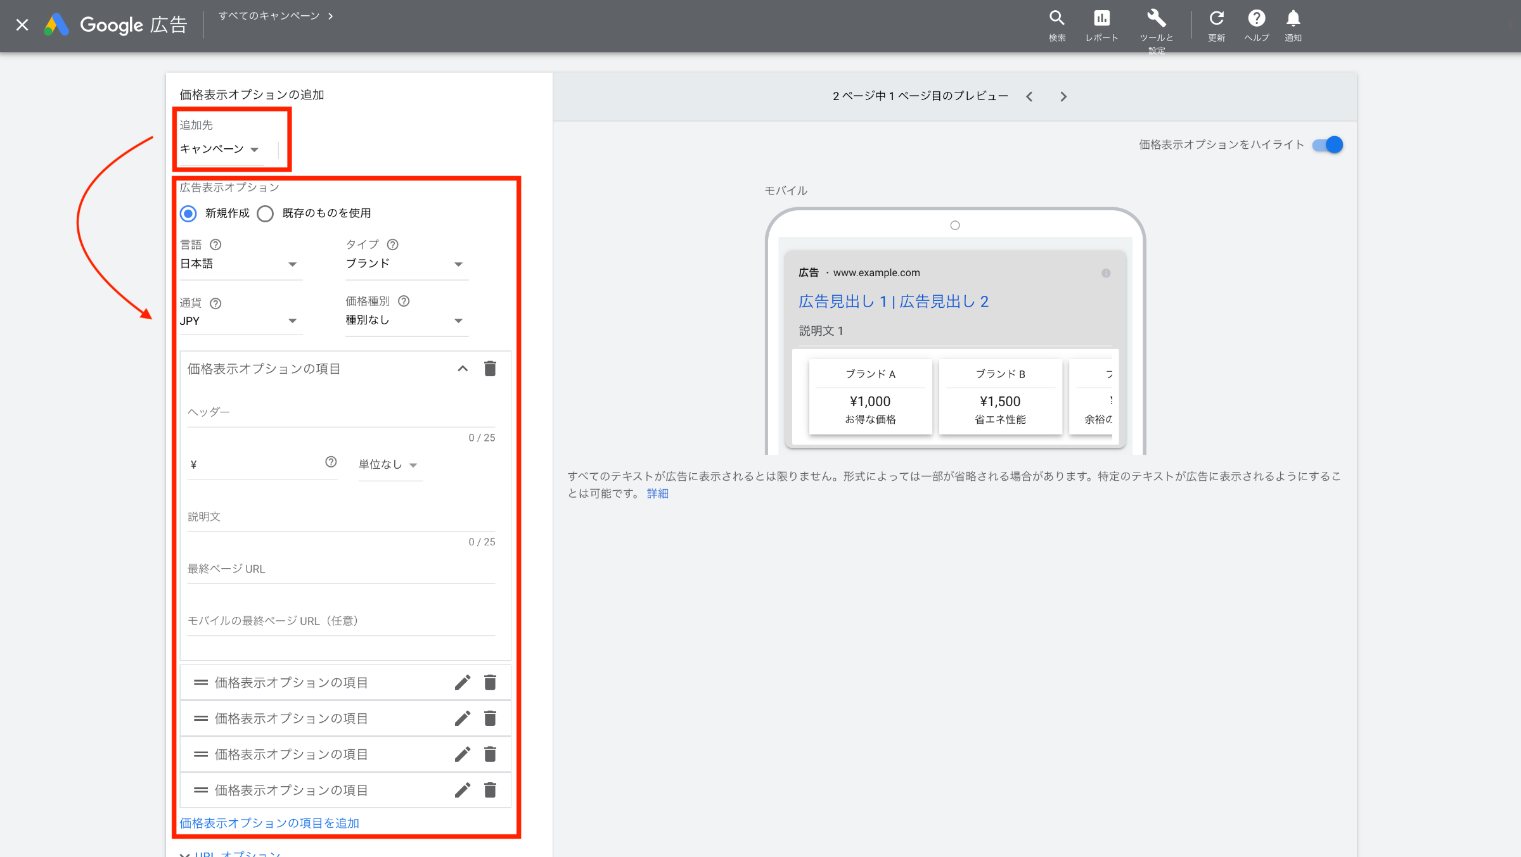The image size is (1521, 857).
Task: Collapse the expanded 価格表示オプションの項目 chevron
Action: (x=463, y=369)
